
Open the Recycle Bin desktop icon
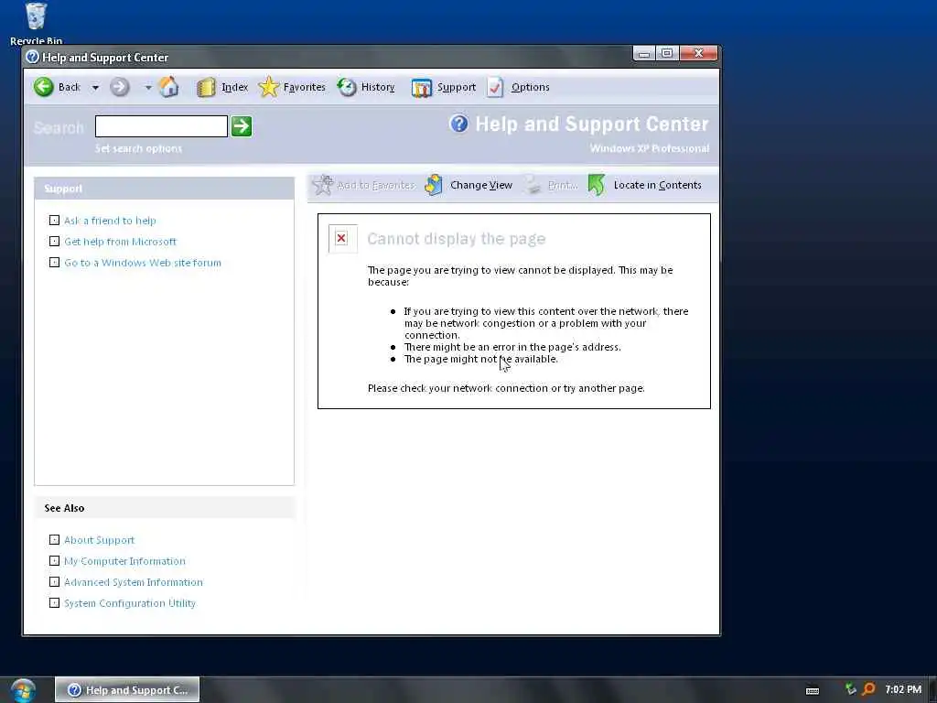click(x=36, y=23)
